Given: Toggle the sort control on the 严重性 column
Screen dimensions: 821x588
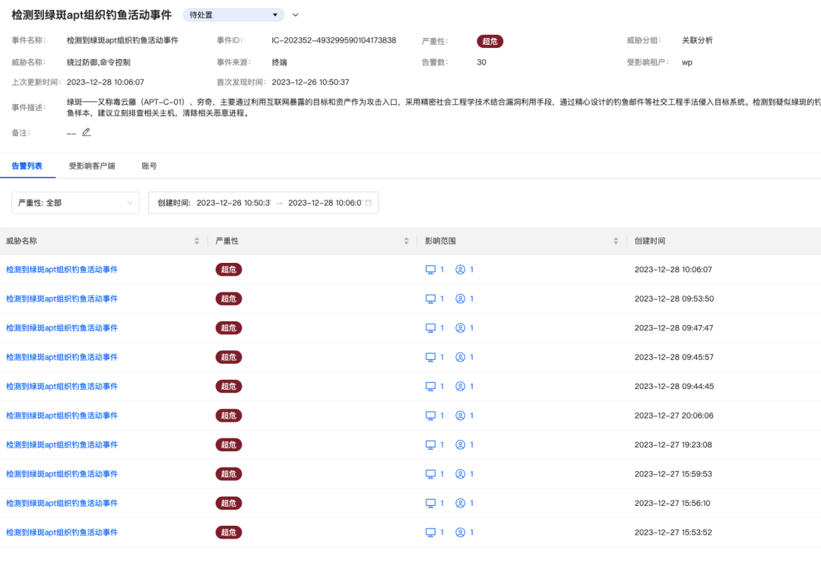Looking at the screenshot, I should [x=406, y=241].
